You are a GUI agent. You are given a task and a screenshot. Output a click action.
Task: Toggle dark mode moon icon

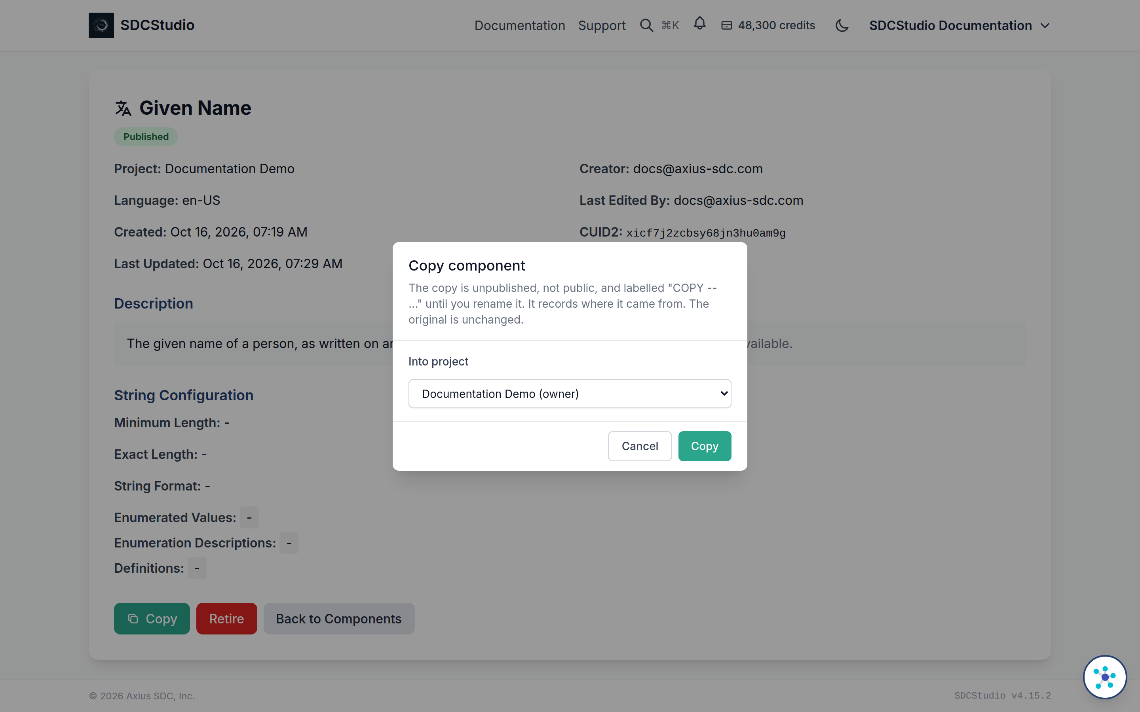coord(842,25)
